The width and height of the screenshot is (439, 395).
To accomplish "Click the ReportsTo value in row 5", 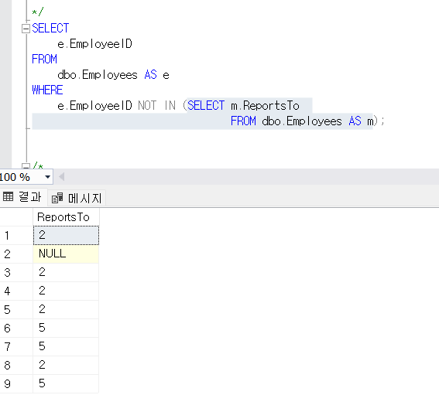I will pyautogui.click(x=66, y=309).
